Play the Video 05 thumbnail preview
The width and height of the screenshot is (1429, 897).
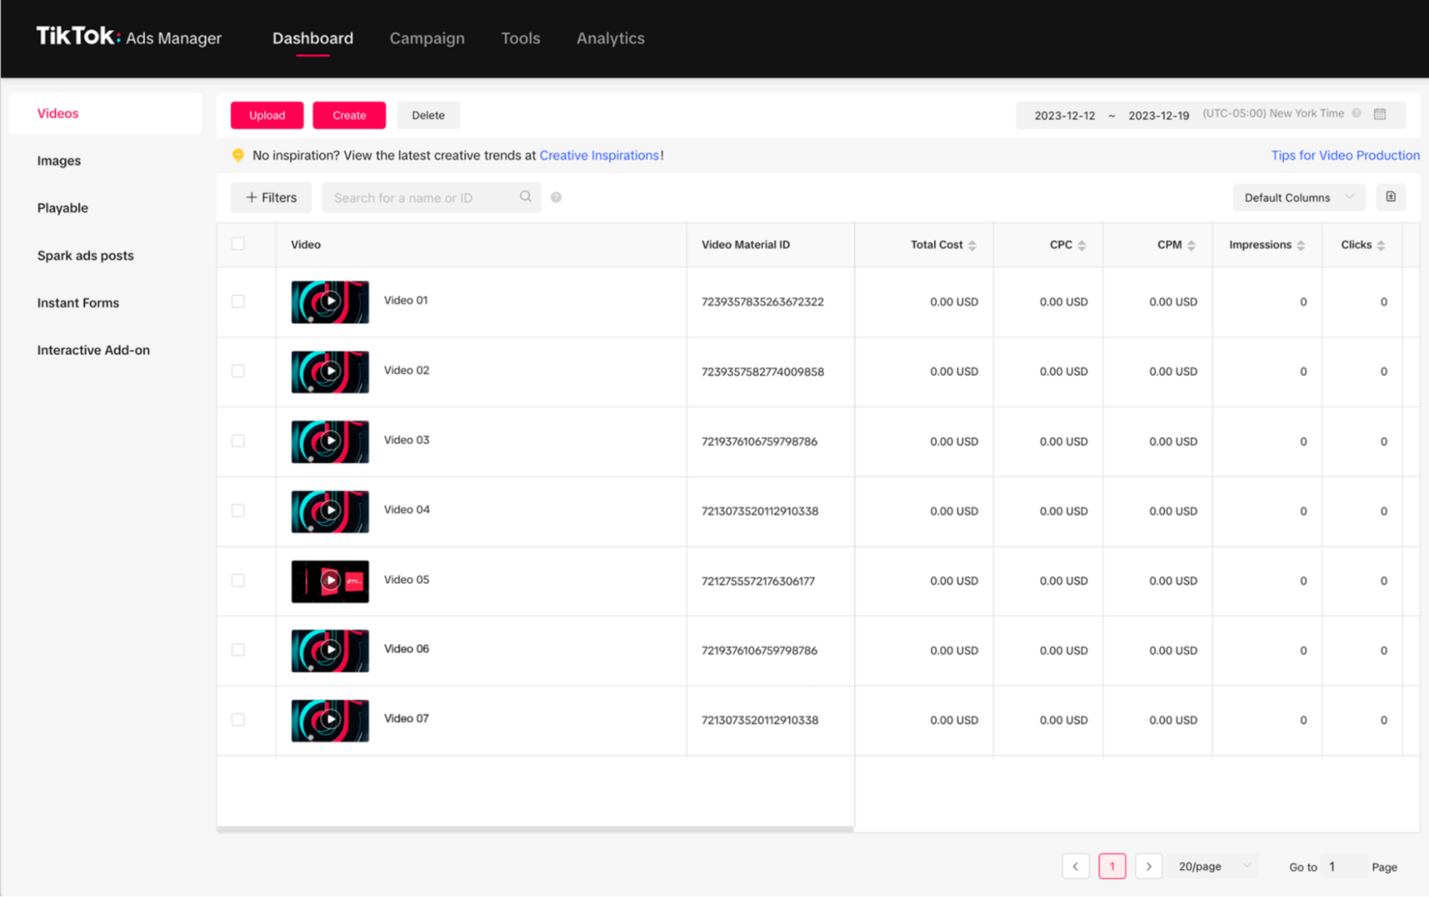click(x=329, y=580)
